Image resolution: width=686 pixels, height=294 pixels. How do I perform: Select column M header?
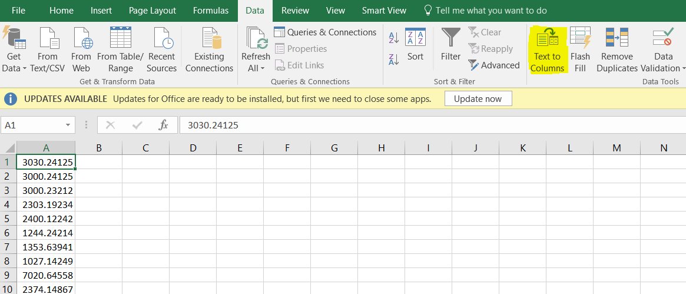[617, 148]
